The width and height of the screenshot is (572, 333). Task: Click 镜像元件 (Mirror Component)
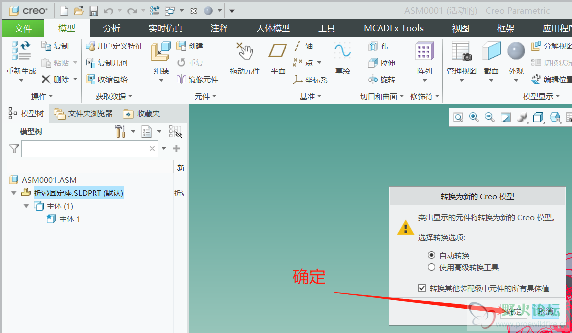point(197,79)
